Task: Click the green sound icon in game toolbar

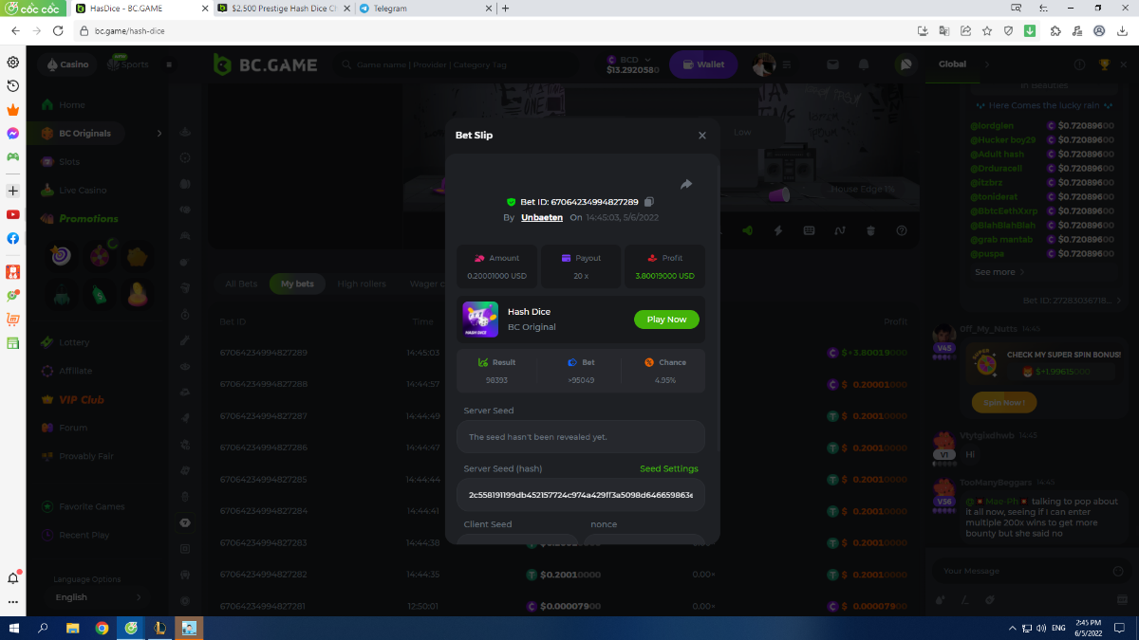Action: click(x=747, y=230)
